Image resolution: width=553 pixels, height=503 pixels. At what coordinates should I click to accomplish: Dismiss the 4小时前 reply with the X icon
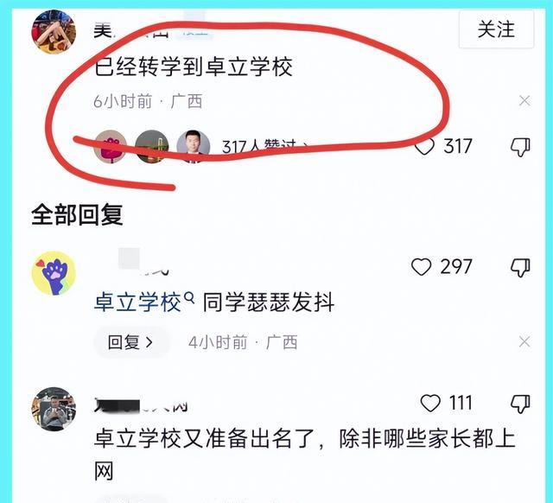[524, 341]
